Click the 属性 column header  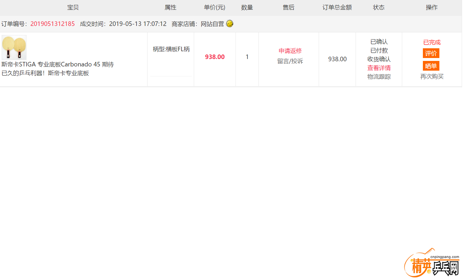tap(171, 7)
